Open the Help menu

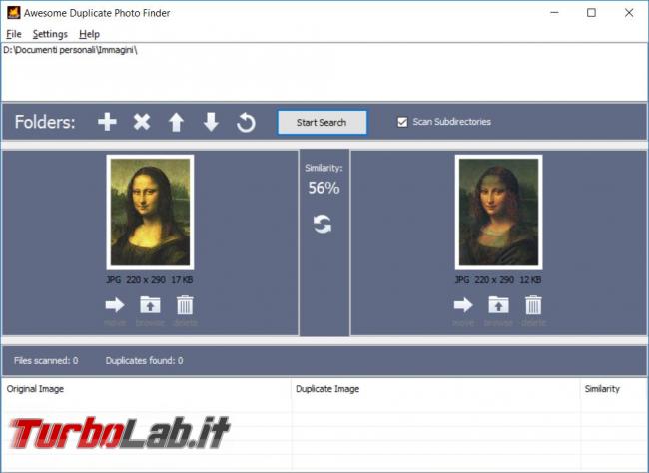(90, 34)
